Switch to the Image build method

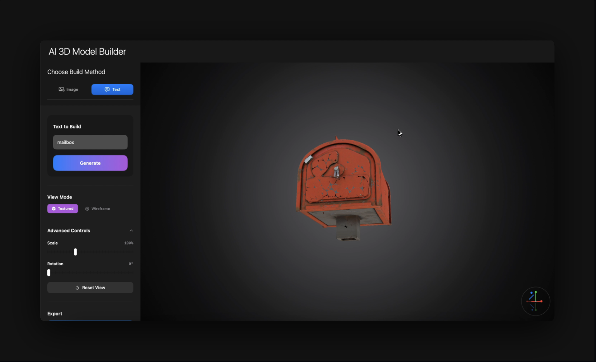click(69, 90)
